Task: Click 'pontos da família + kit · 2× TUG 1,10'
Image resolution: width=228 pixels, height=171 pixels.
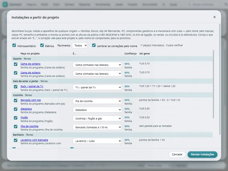Action: pyautogui.click(x=159, y=100)
